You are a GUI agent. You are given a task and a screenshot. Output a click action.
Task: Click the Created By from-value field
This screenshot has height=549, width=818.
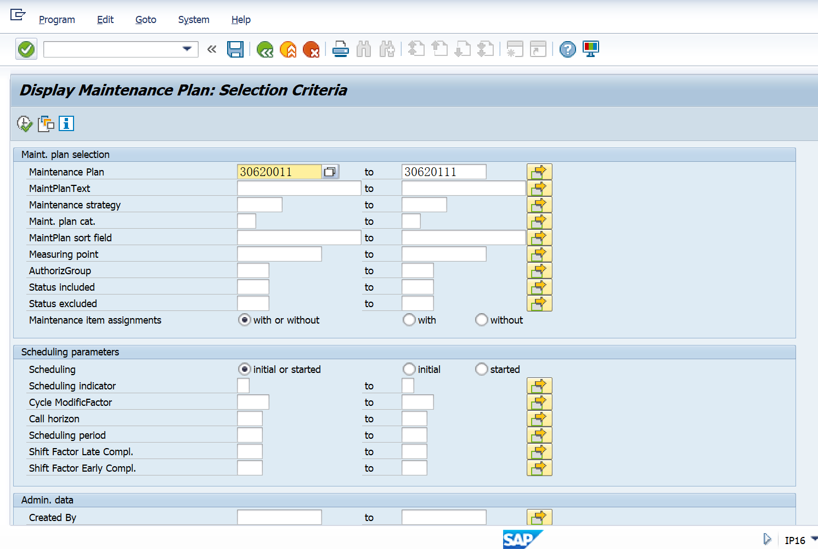[x=279, y=517]
